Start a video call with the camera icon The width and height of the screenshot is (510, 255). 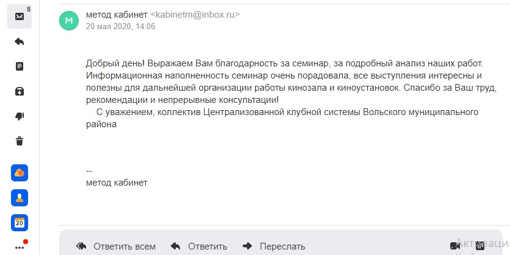click(x=455, y=246)
